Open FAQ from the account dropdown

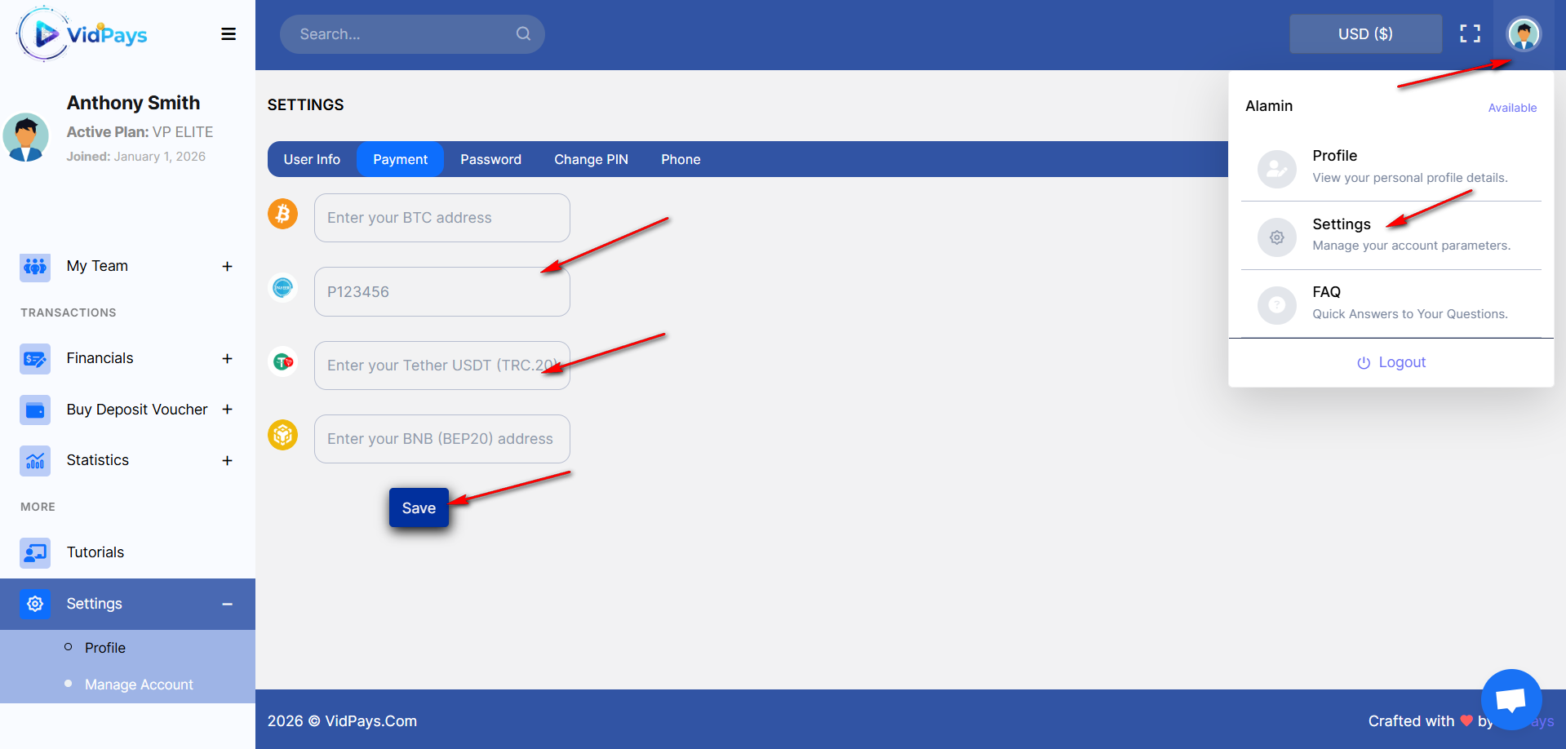click(1326, 292)
